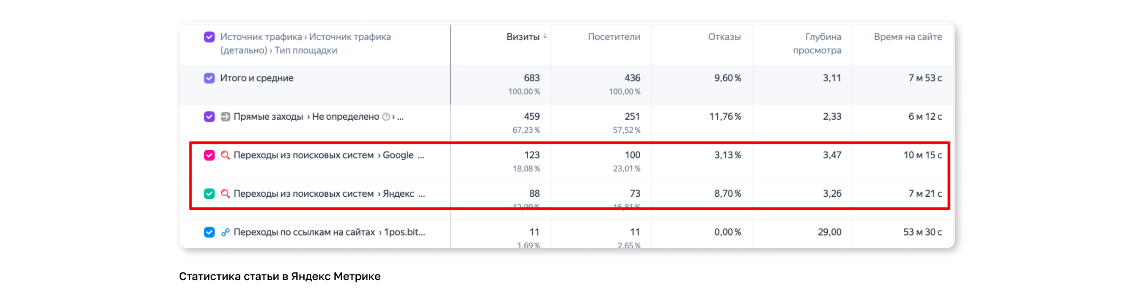Toggle the 1pos.bit link row checkbox

pos(209,232)
